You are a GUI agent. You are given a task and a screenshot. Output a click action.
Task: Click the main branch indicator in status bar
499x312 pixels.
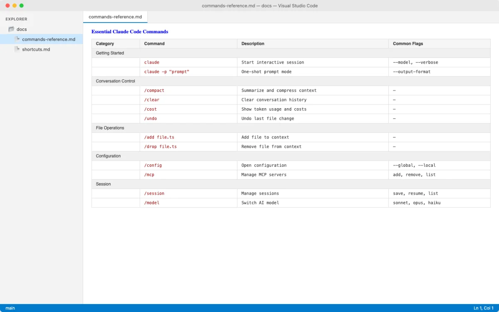[x=10, y=308]
